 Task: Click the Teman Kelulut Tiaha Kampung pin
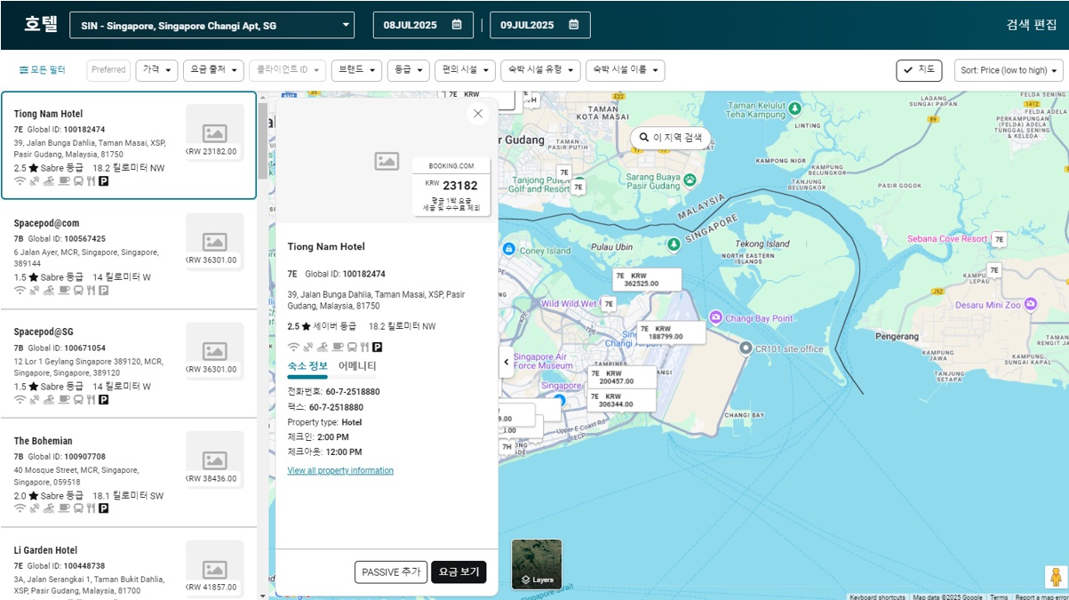(x=794, y=108)
